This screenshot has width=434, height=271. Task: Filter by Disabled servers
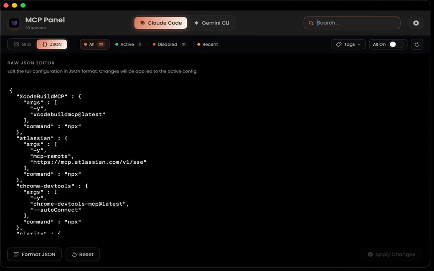tap(169, 44)
